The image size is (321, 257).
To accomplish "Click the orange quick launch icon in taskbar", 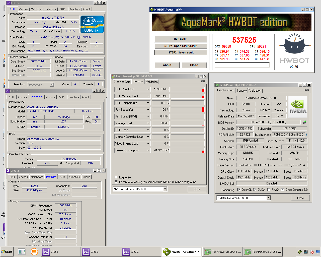I will (34, 251).
